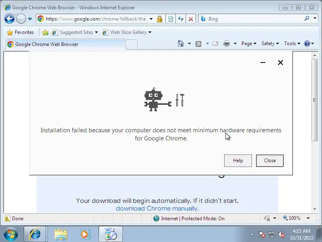
Task: Open the security lock report icon
Action: [x=159, y=19]
